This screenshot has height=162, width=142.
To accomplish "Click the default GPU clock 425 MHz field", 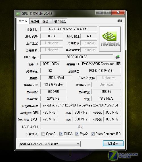I will pos(49,119).
